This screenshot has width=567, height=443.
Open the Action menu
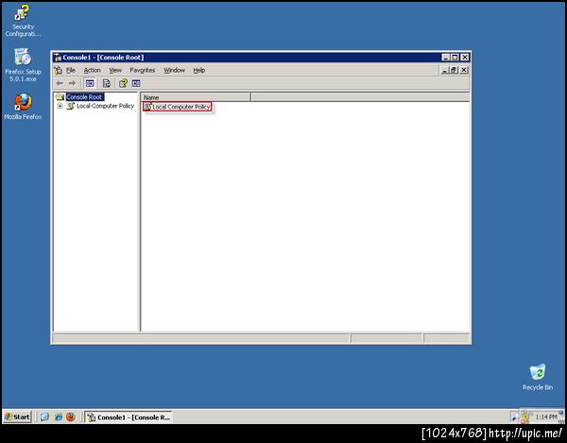tap(93, 70)
